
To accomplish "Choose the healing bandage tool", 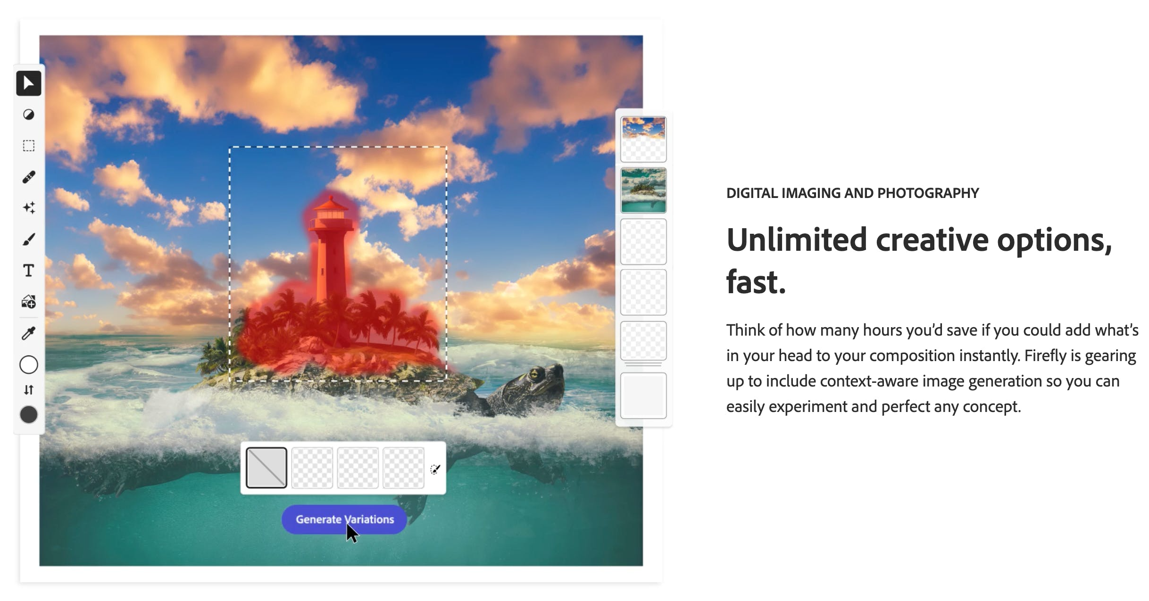I will coord(29,177).
